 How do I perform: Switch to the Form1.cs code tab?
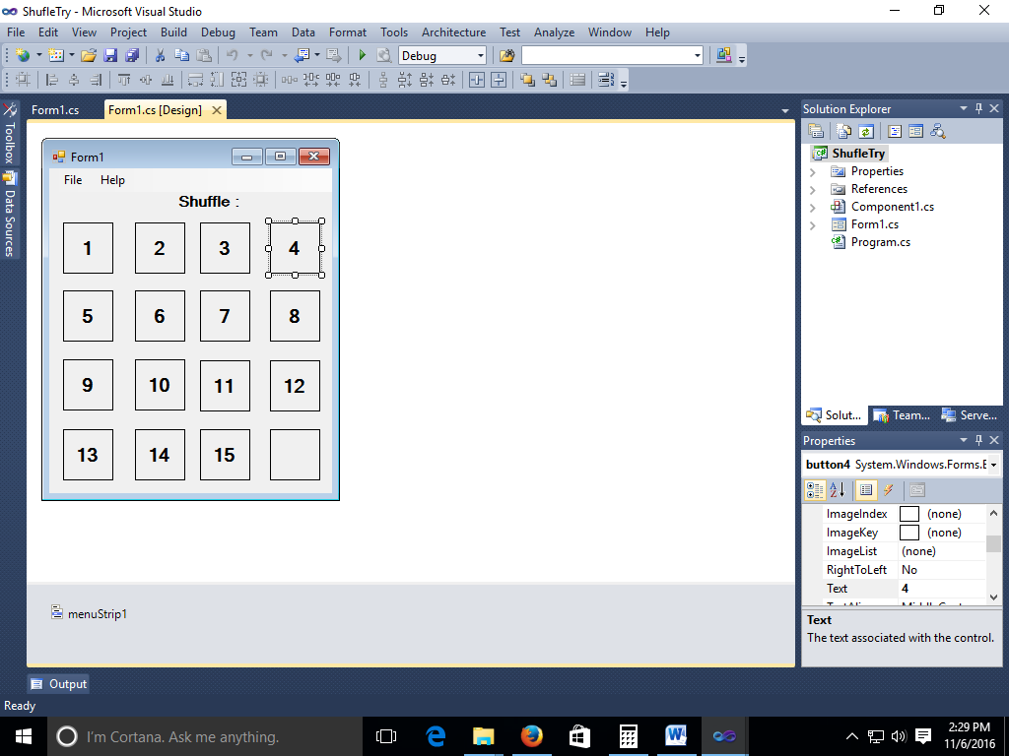55,110
